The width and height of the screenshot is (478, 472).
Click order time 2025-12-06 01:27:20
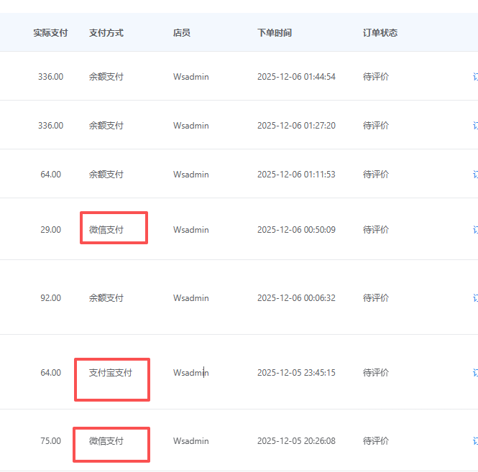click(296, 126)
